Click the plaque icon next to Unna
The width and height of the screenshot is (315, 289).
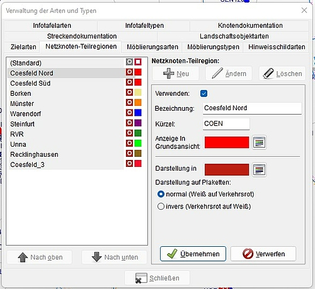click(x=129, y=143)
